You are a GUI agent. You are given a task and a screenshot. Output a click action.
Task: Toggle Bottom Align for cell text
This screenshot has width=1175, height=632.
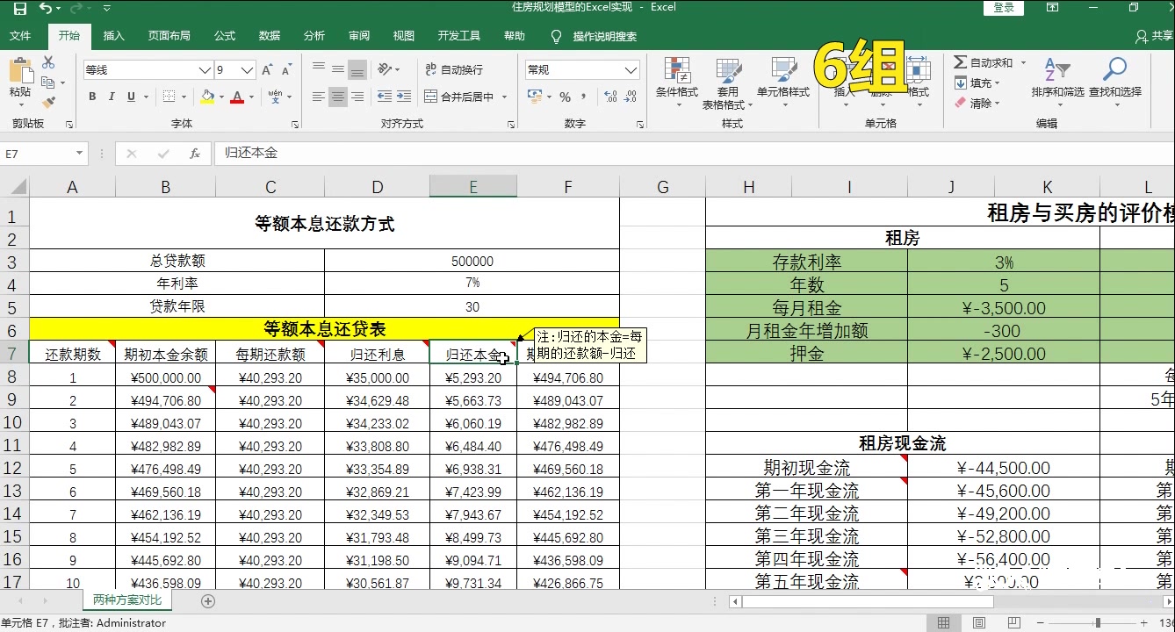click(357, 69)
